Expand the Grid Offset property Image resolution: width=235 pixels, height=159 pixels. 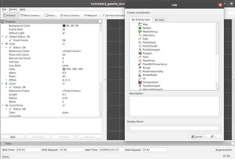tap(6, 80)
